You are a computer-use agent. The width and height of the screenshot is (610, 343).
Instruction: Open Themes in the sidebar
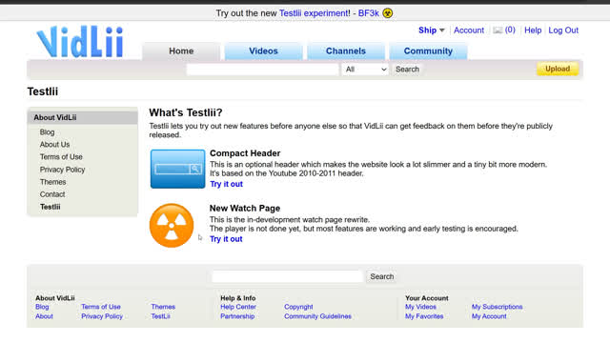[x=53, y=182]
